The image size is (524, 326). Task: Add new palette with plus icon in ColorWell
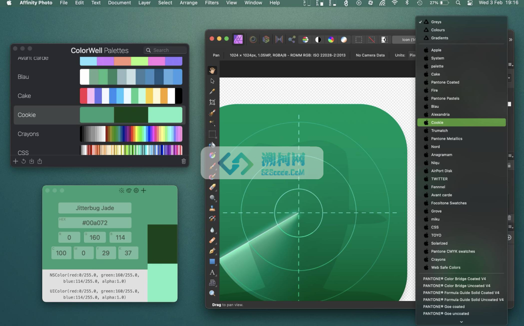pos(16,161)
